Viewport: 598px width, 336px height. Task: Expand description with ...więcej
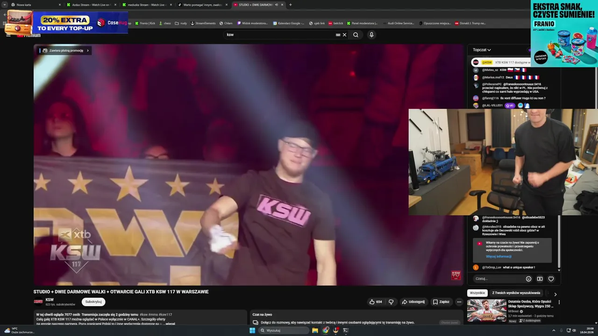tap(170, 323)
